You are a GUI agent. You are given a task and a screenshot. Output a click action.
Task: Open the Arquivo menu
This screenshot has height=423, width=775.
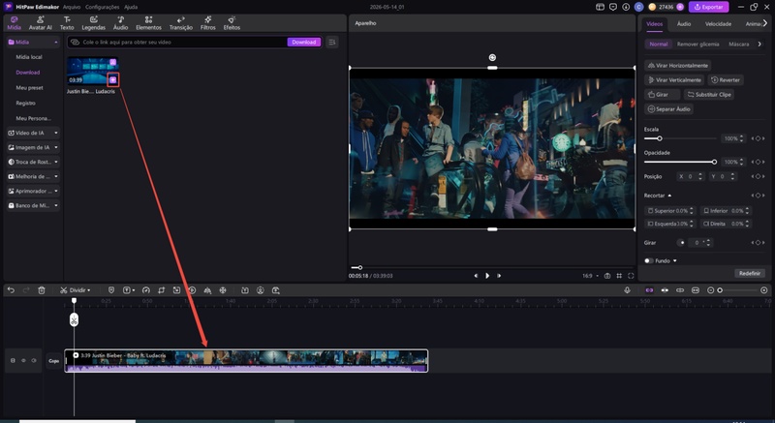[72, 7]
